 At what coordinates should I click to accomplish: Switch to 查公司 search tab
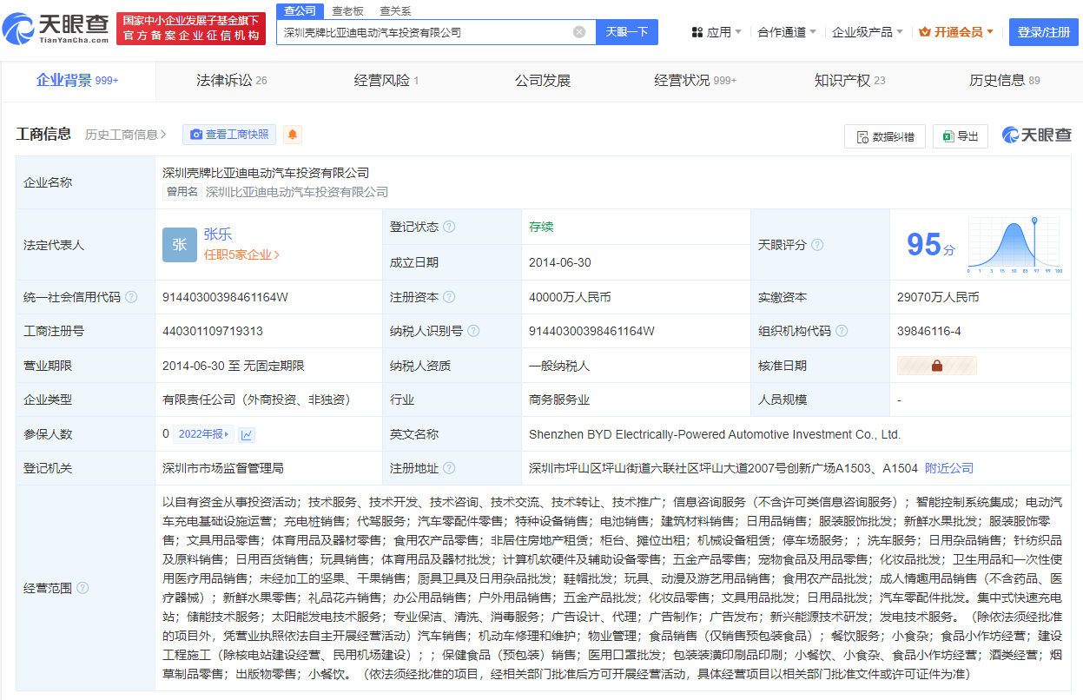coord(300,10)
